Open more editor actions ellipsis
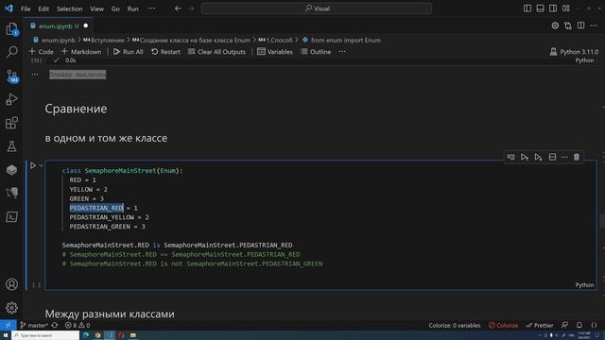 click(594, 25)
